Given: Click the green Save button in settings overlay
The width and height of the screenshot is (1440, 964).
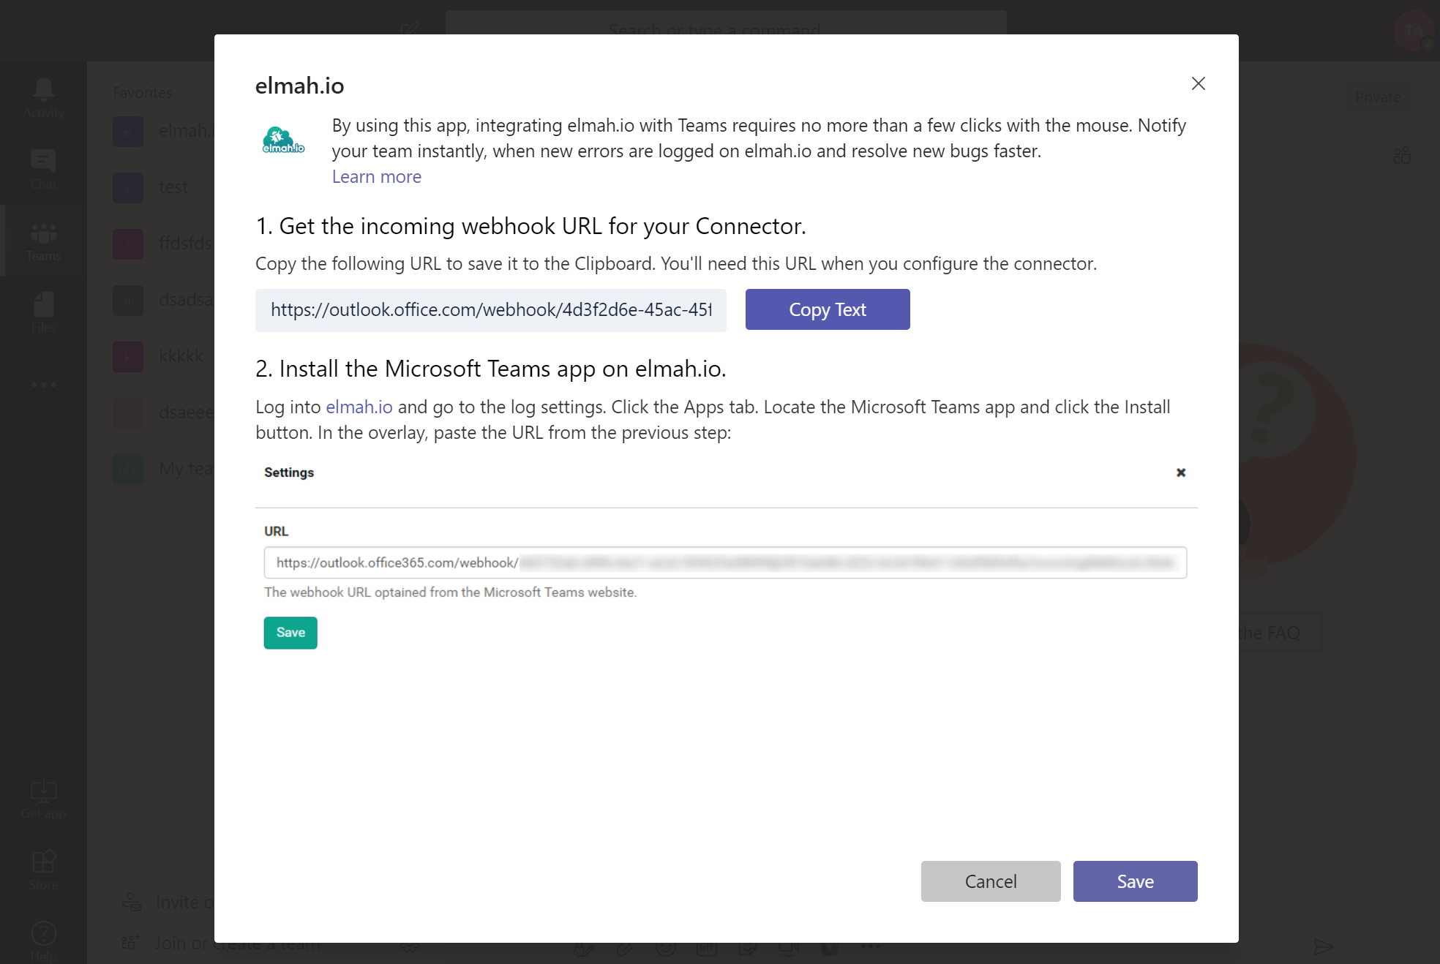Looking at the screenshot, I should tap(290, 633).
